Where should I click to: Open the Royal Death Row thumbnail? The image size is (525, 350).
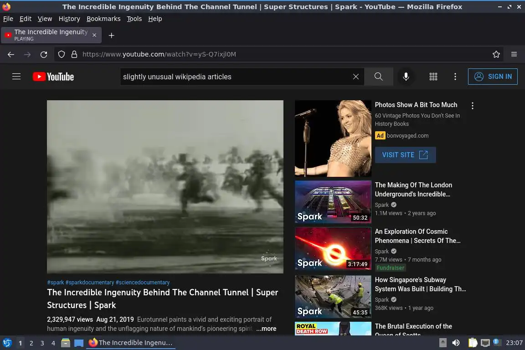[333, 329]
